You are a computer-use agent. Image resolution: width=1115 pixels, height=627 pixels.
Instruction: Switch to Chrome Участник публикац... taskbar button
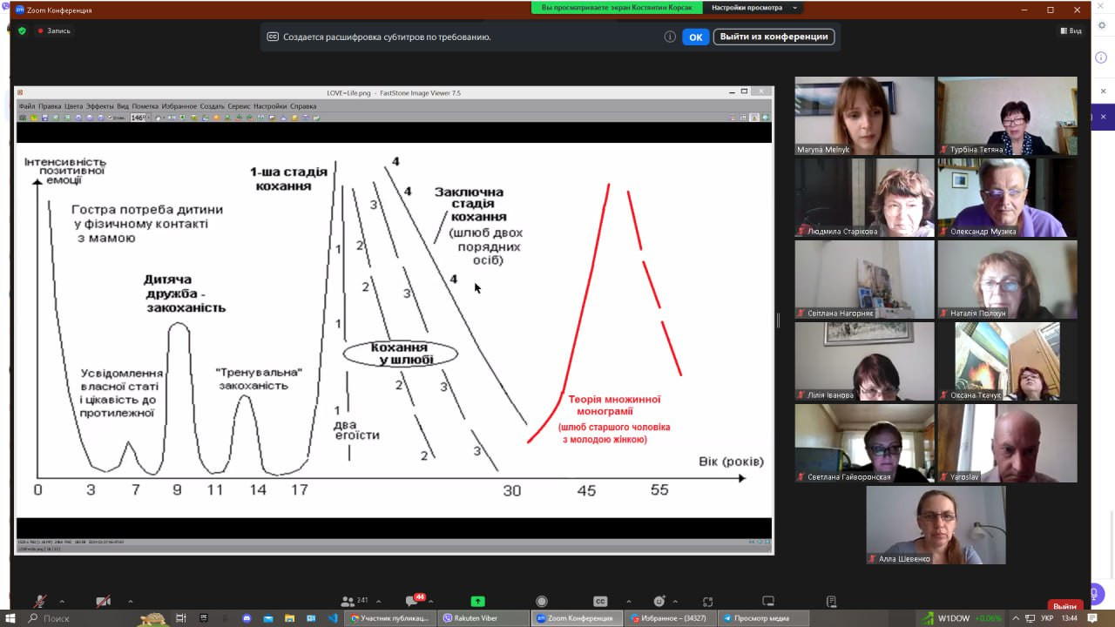pos(389,618)
